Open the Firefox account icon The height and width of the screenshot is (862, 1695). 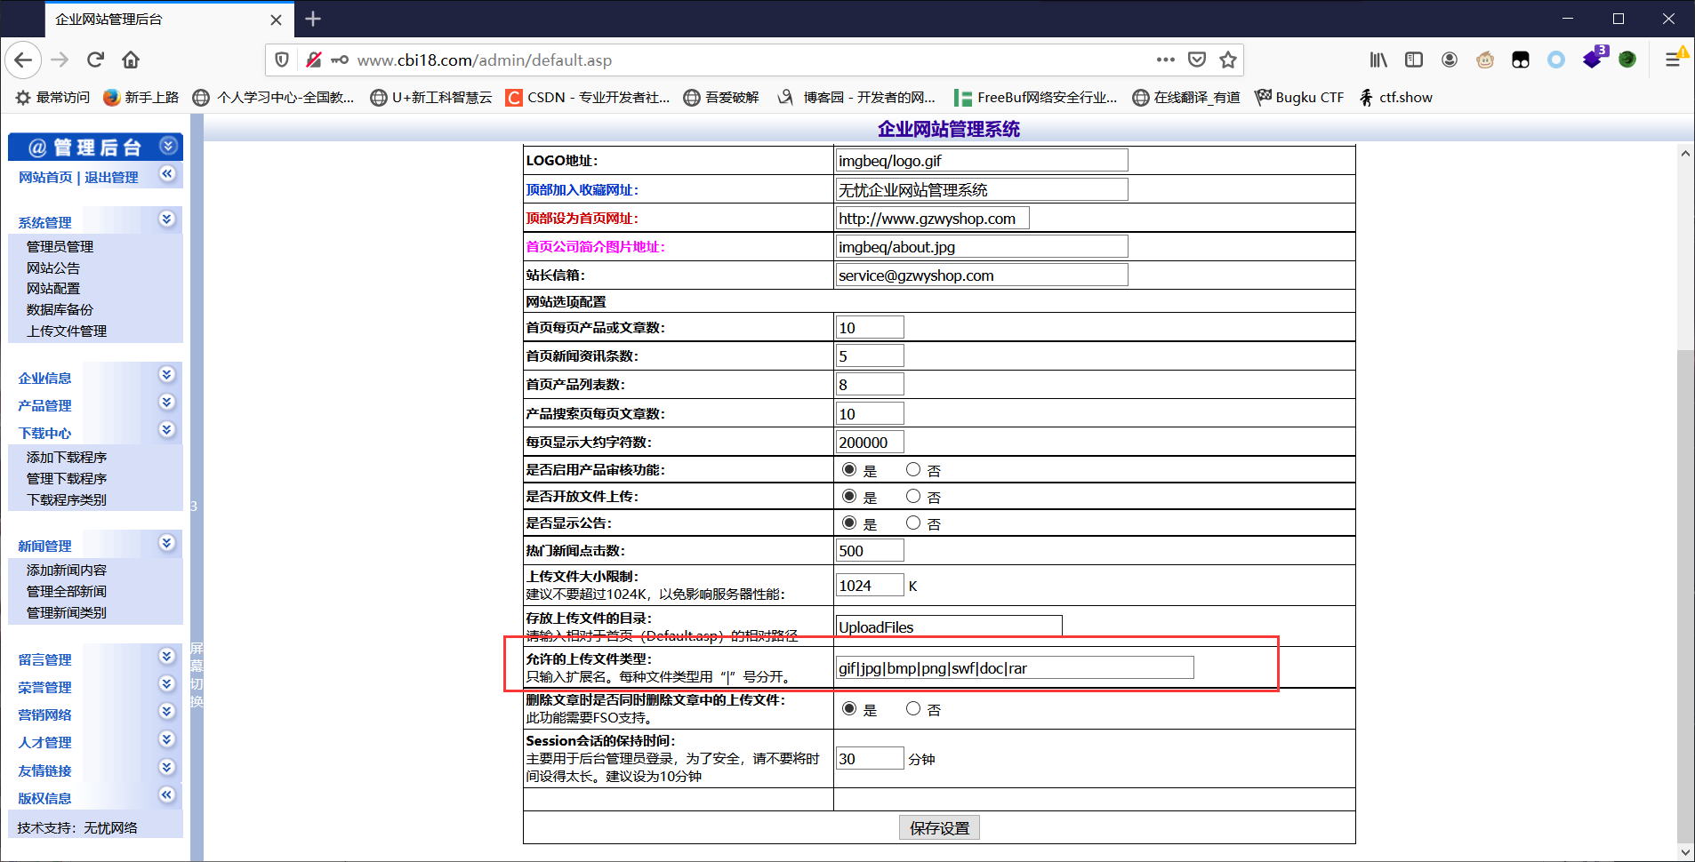(1450, 60)
